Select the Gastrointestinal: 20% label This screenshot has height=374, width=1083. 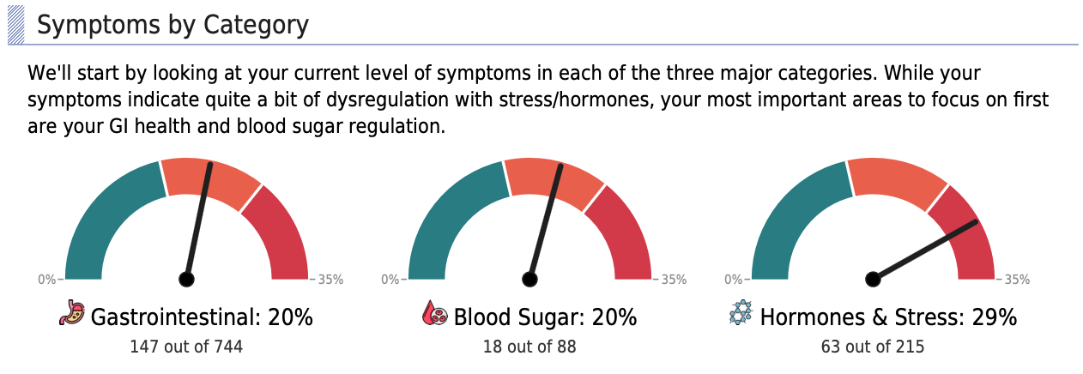click(202, 317)
